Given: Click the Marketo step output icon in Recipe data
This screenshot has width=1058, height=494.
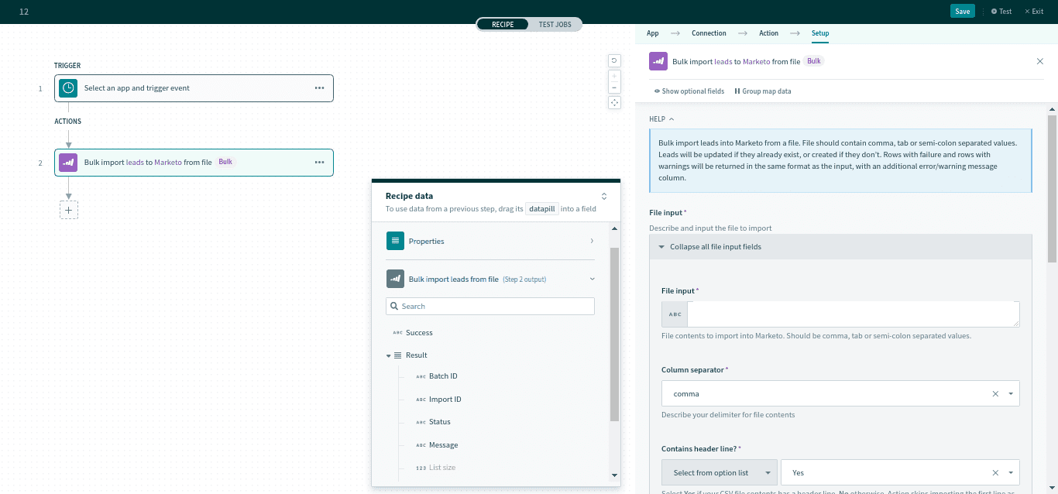Looking at the screenshot, I should tap(396, 278).
